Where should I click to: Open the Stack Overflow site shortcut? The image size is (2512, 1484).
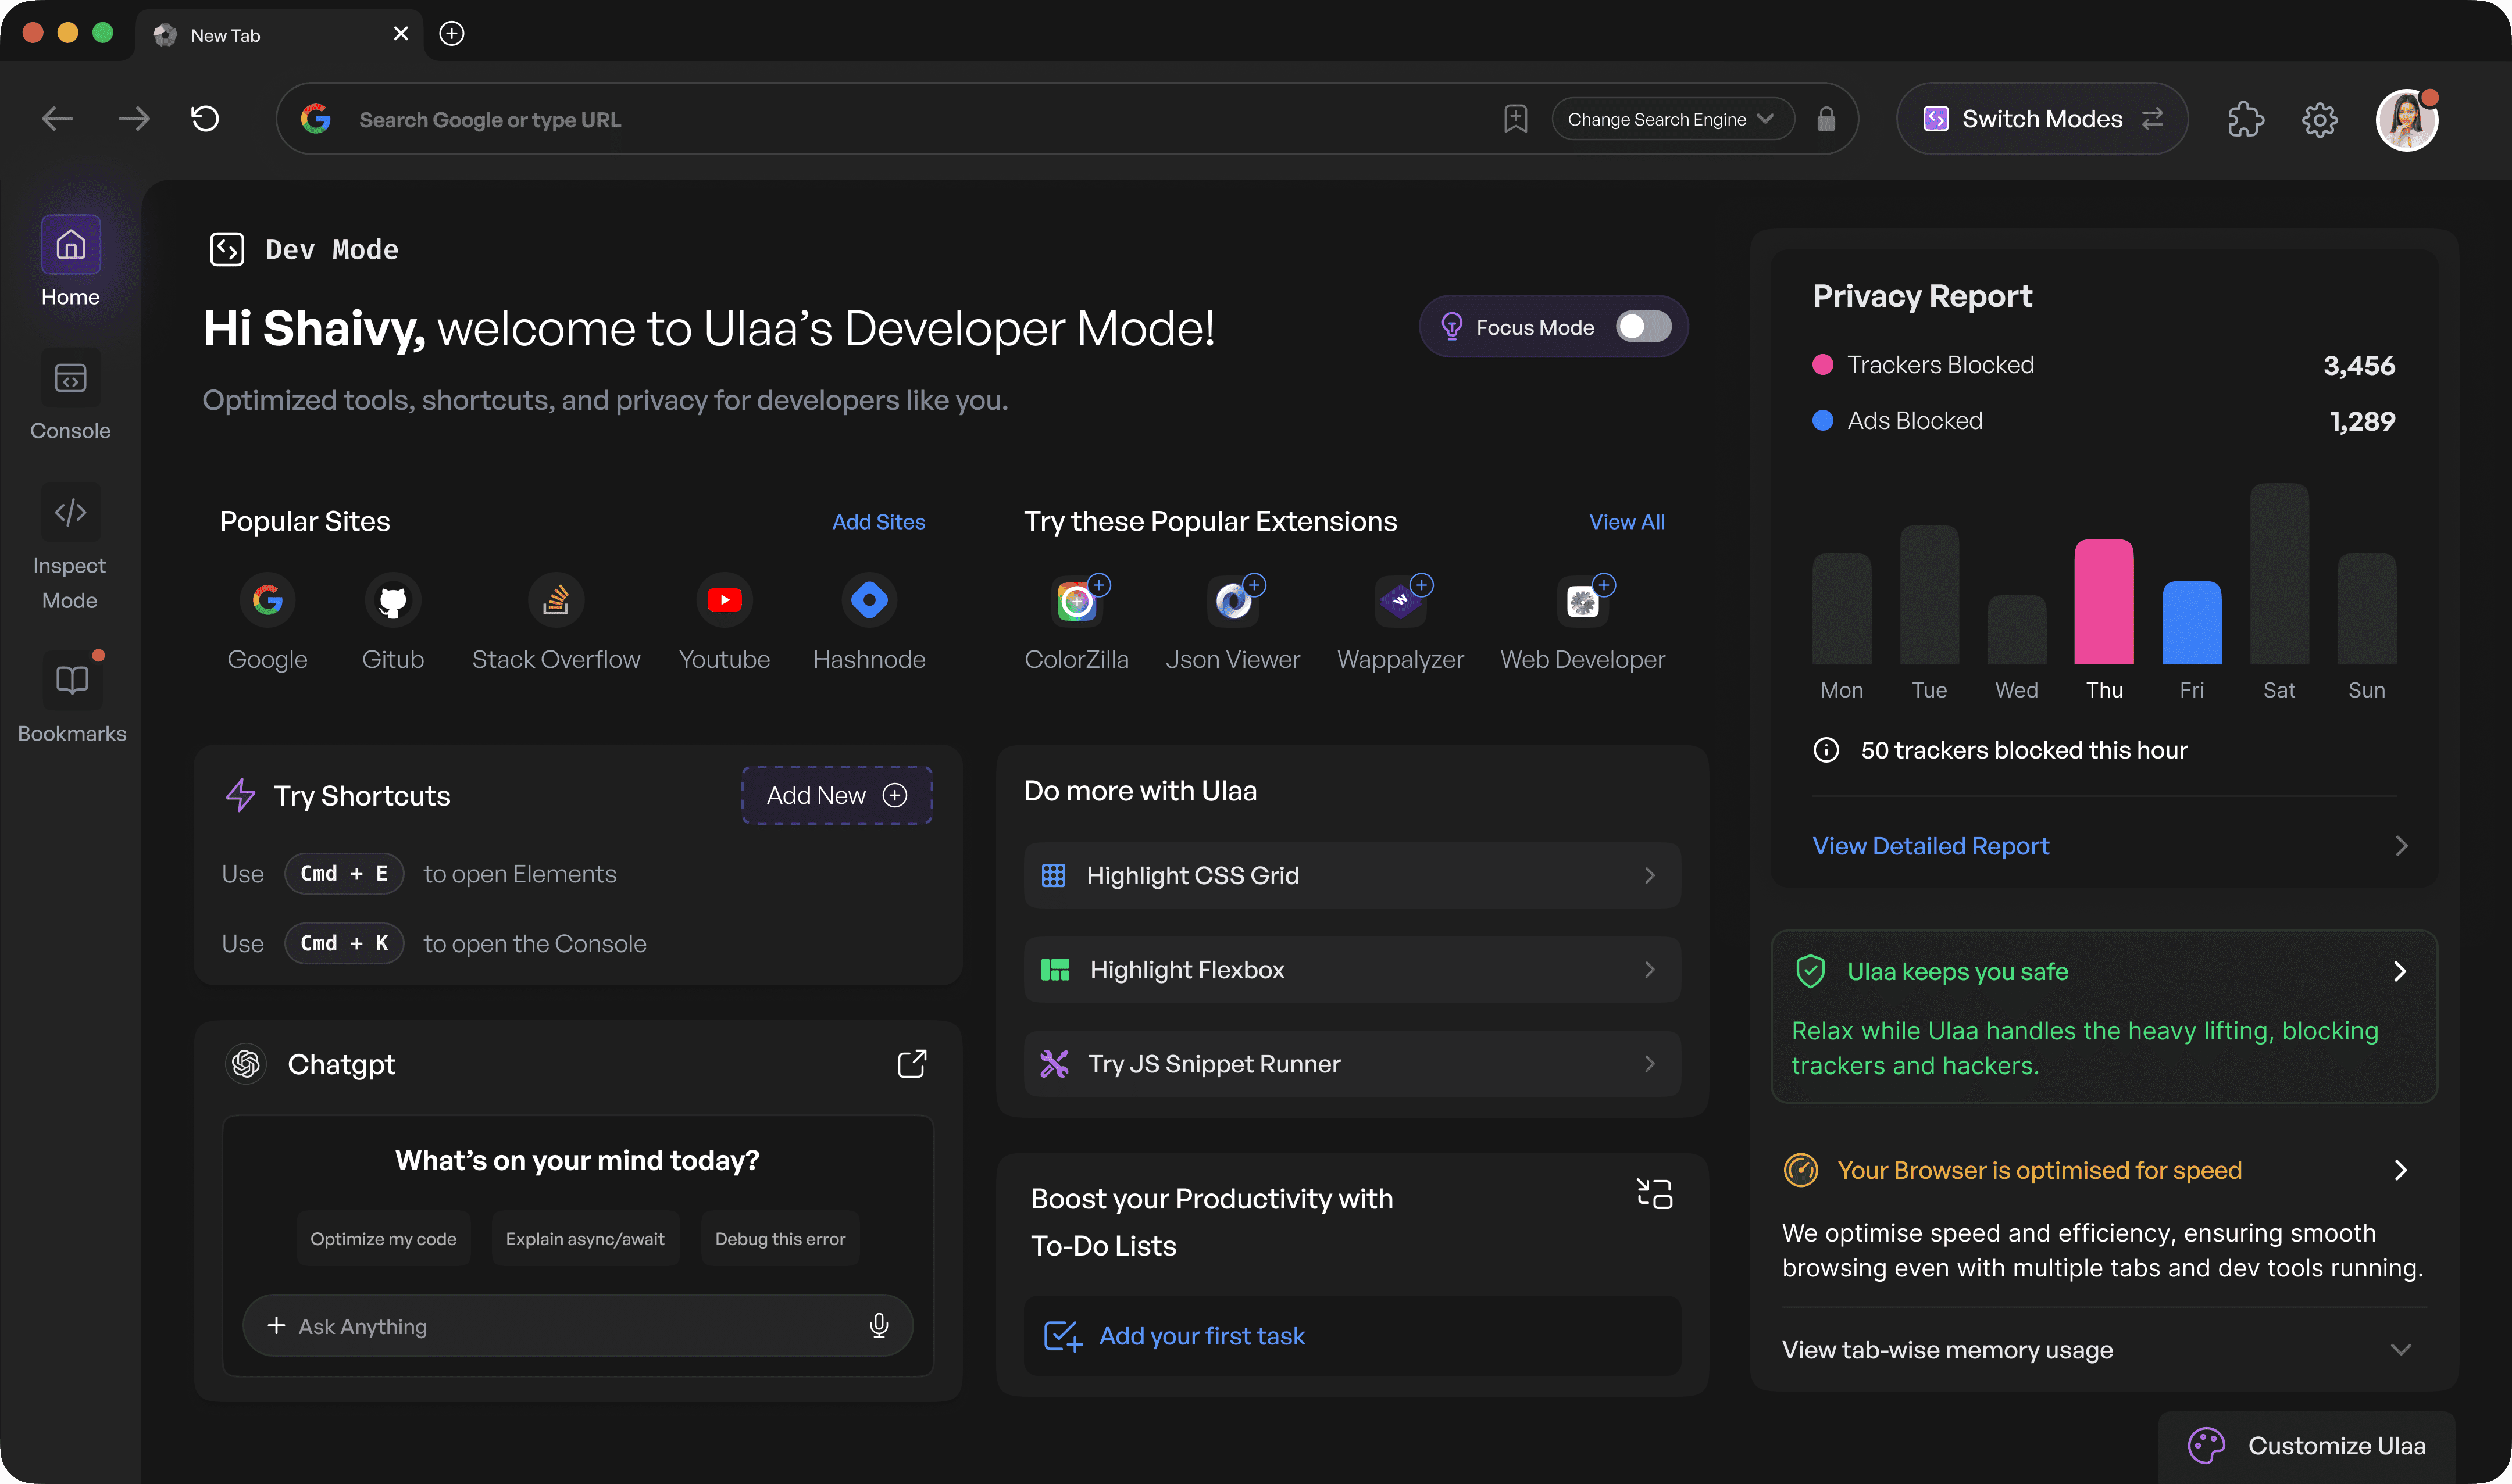555,601
